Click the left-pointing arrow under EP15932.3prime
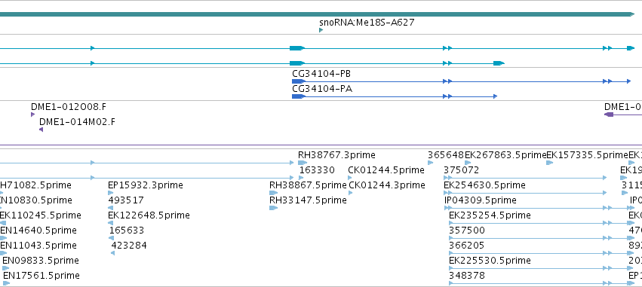This screenshot has width=642, height=287. 110,193
